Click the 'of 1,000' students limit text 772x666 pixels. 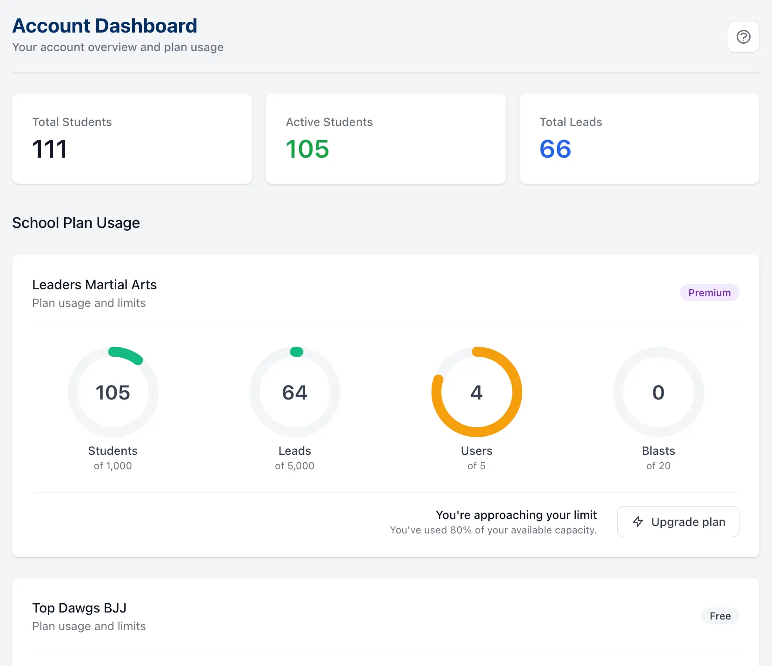point(113,466)
